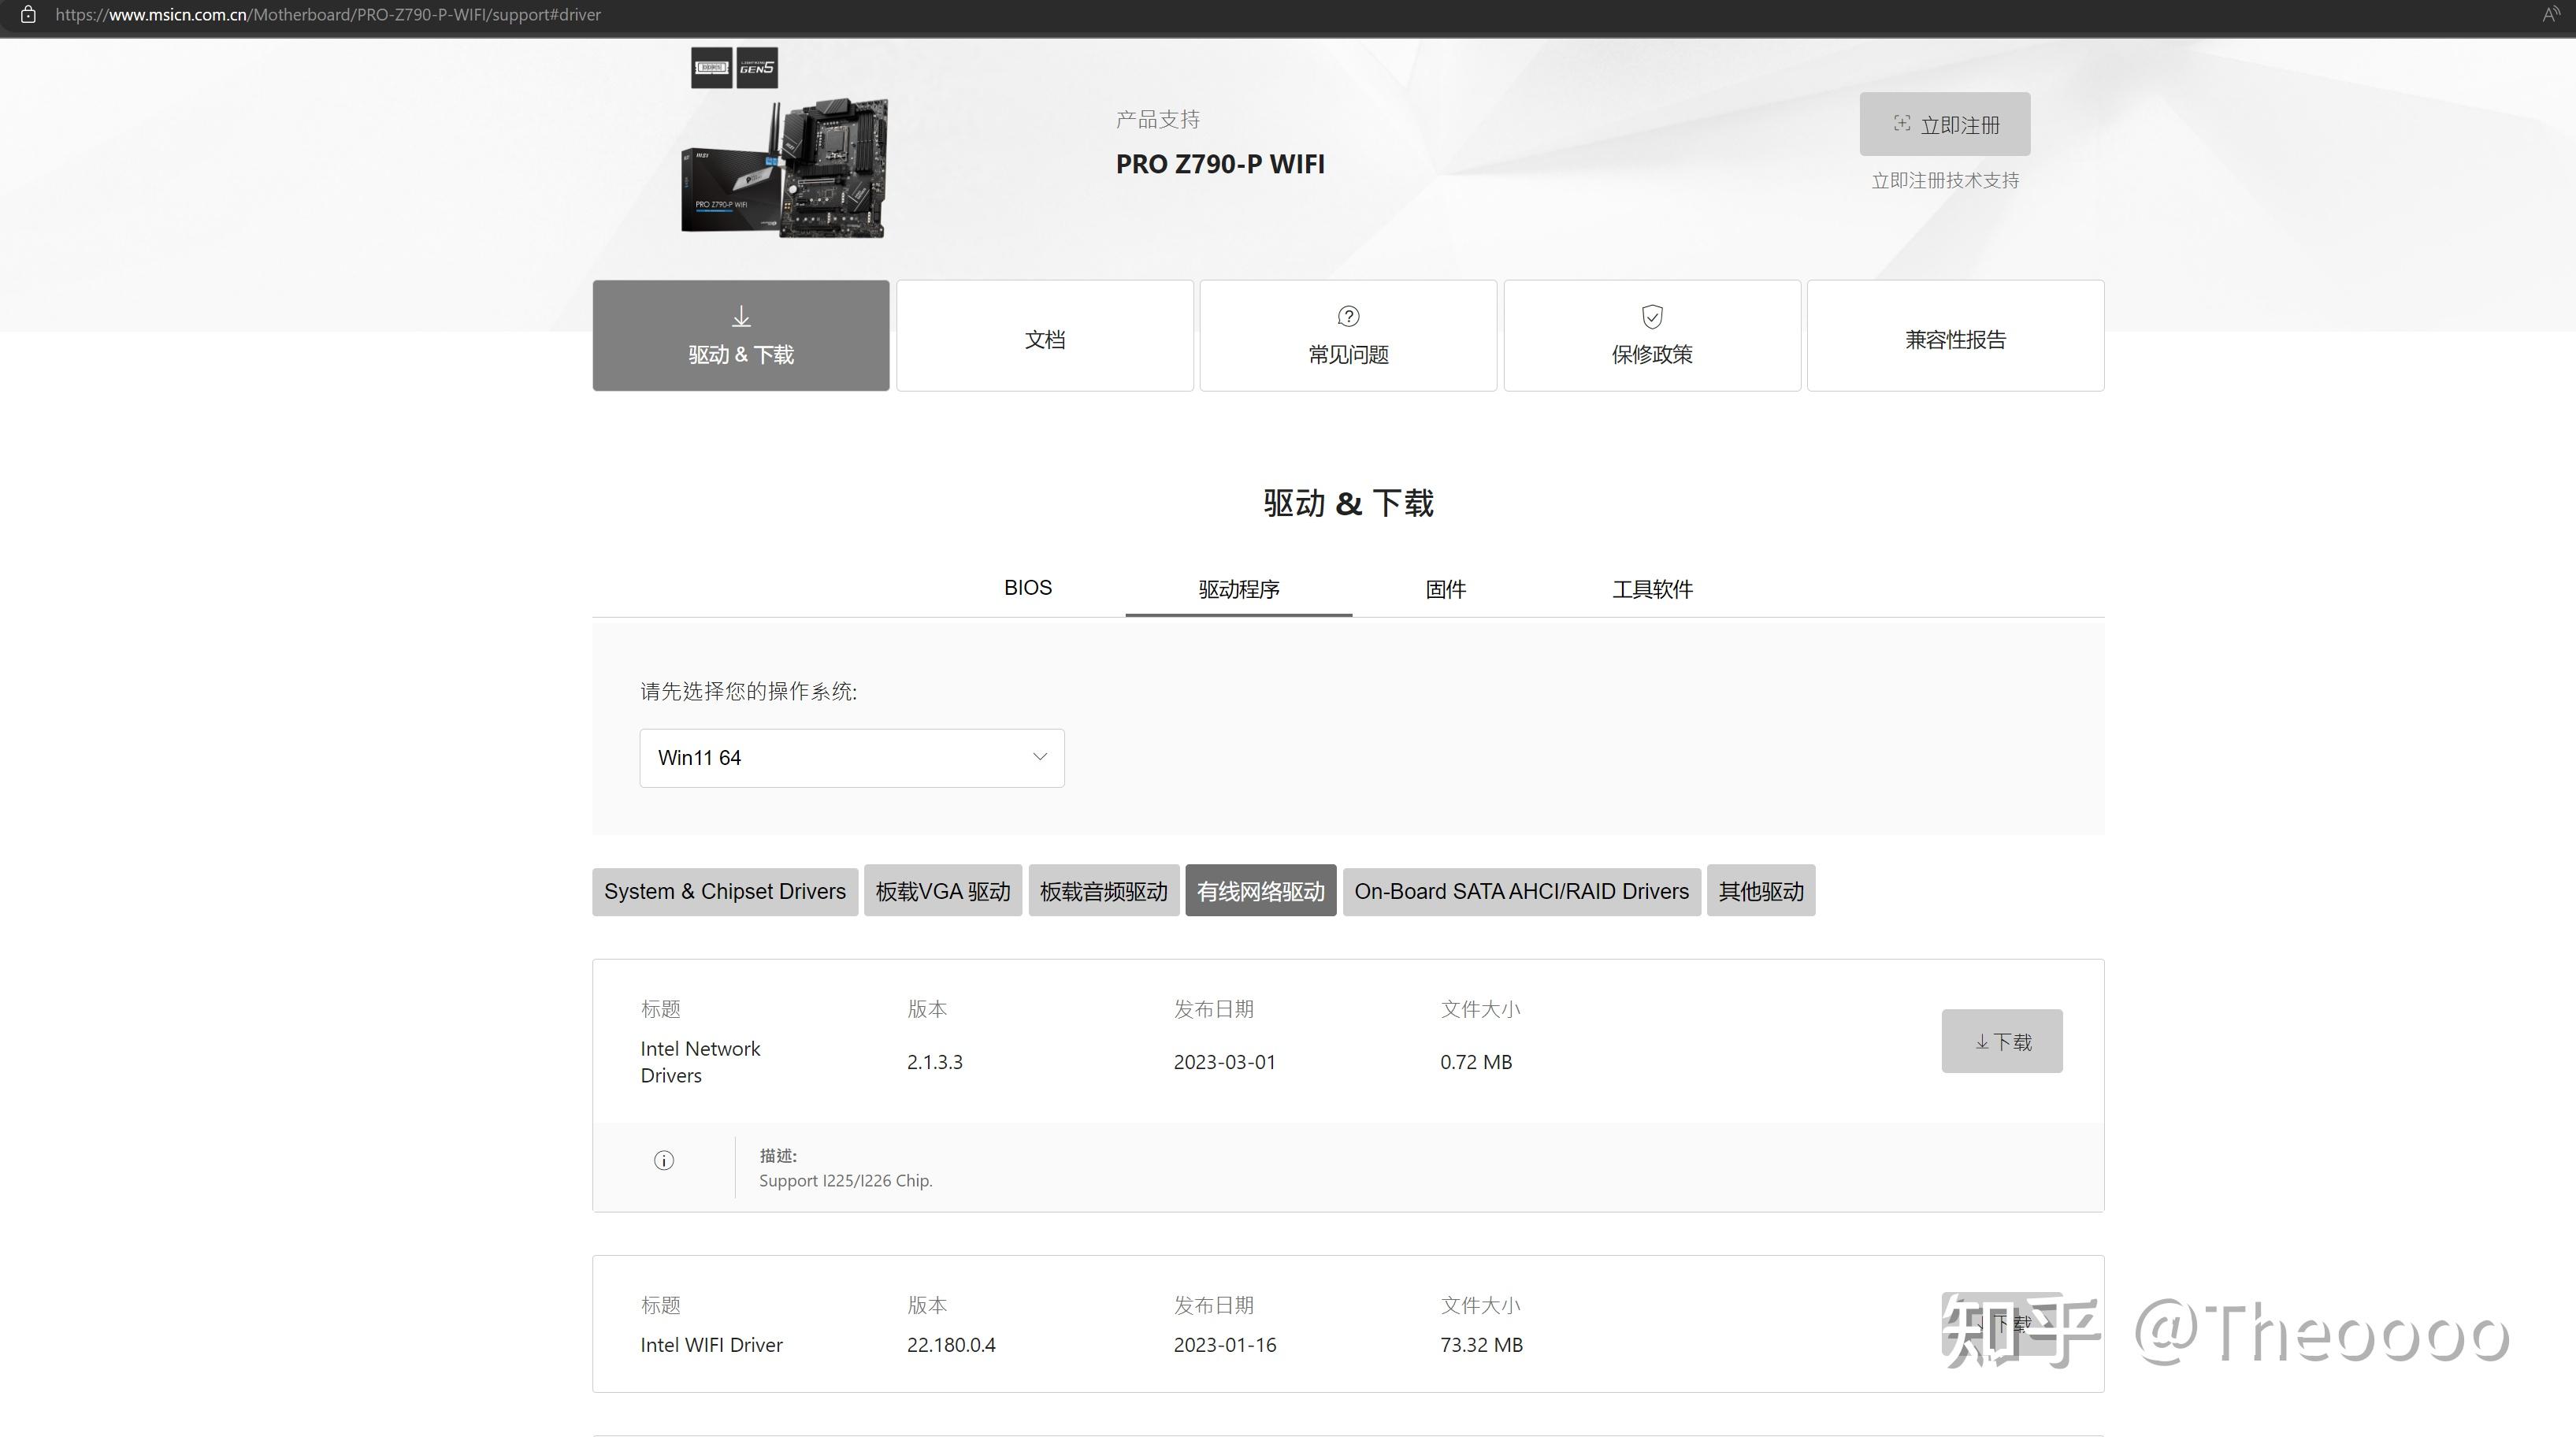Click the Intel Network Drivers title text
Screen dimensions: 2576x1437
[x=700, y=1062]
